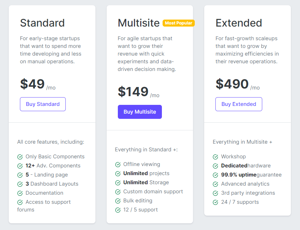
Task: Click the checkmark beside Offline viewing
Action: [118, 164]
